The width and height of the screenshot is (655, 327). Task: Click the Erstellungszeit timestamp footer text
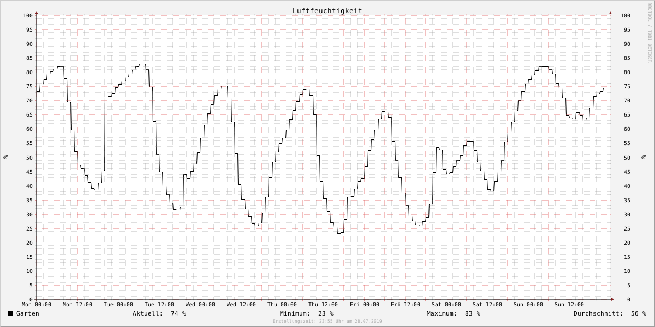point(327,321)
